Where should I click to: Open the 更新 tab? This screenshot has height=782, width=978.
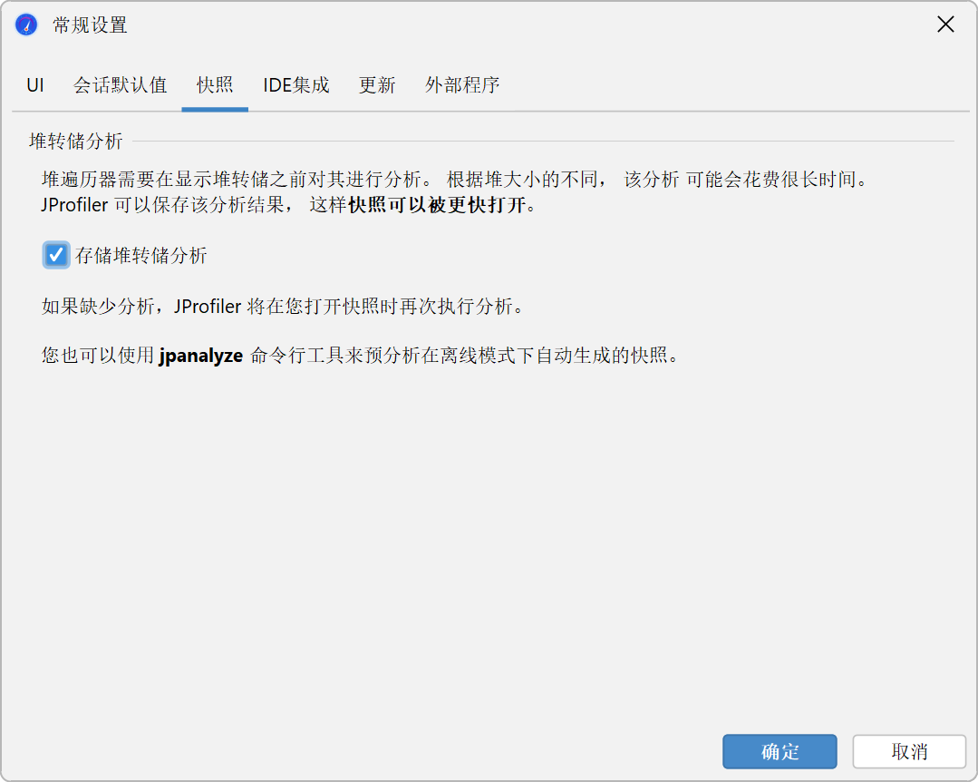(377, 85)
